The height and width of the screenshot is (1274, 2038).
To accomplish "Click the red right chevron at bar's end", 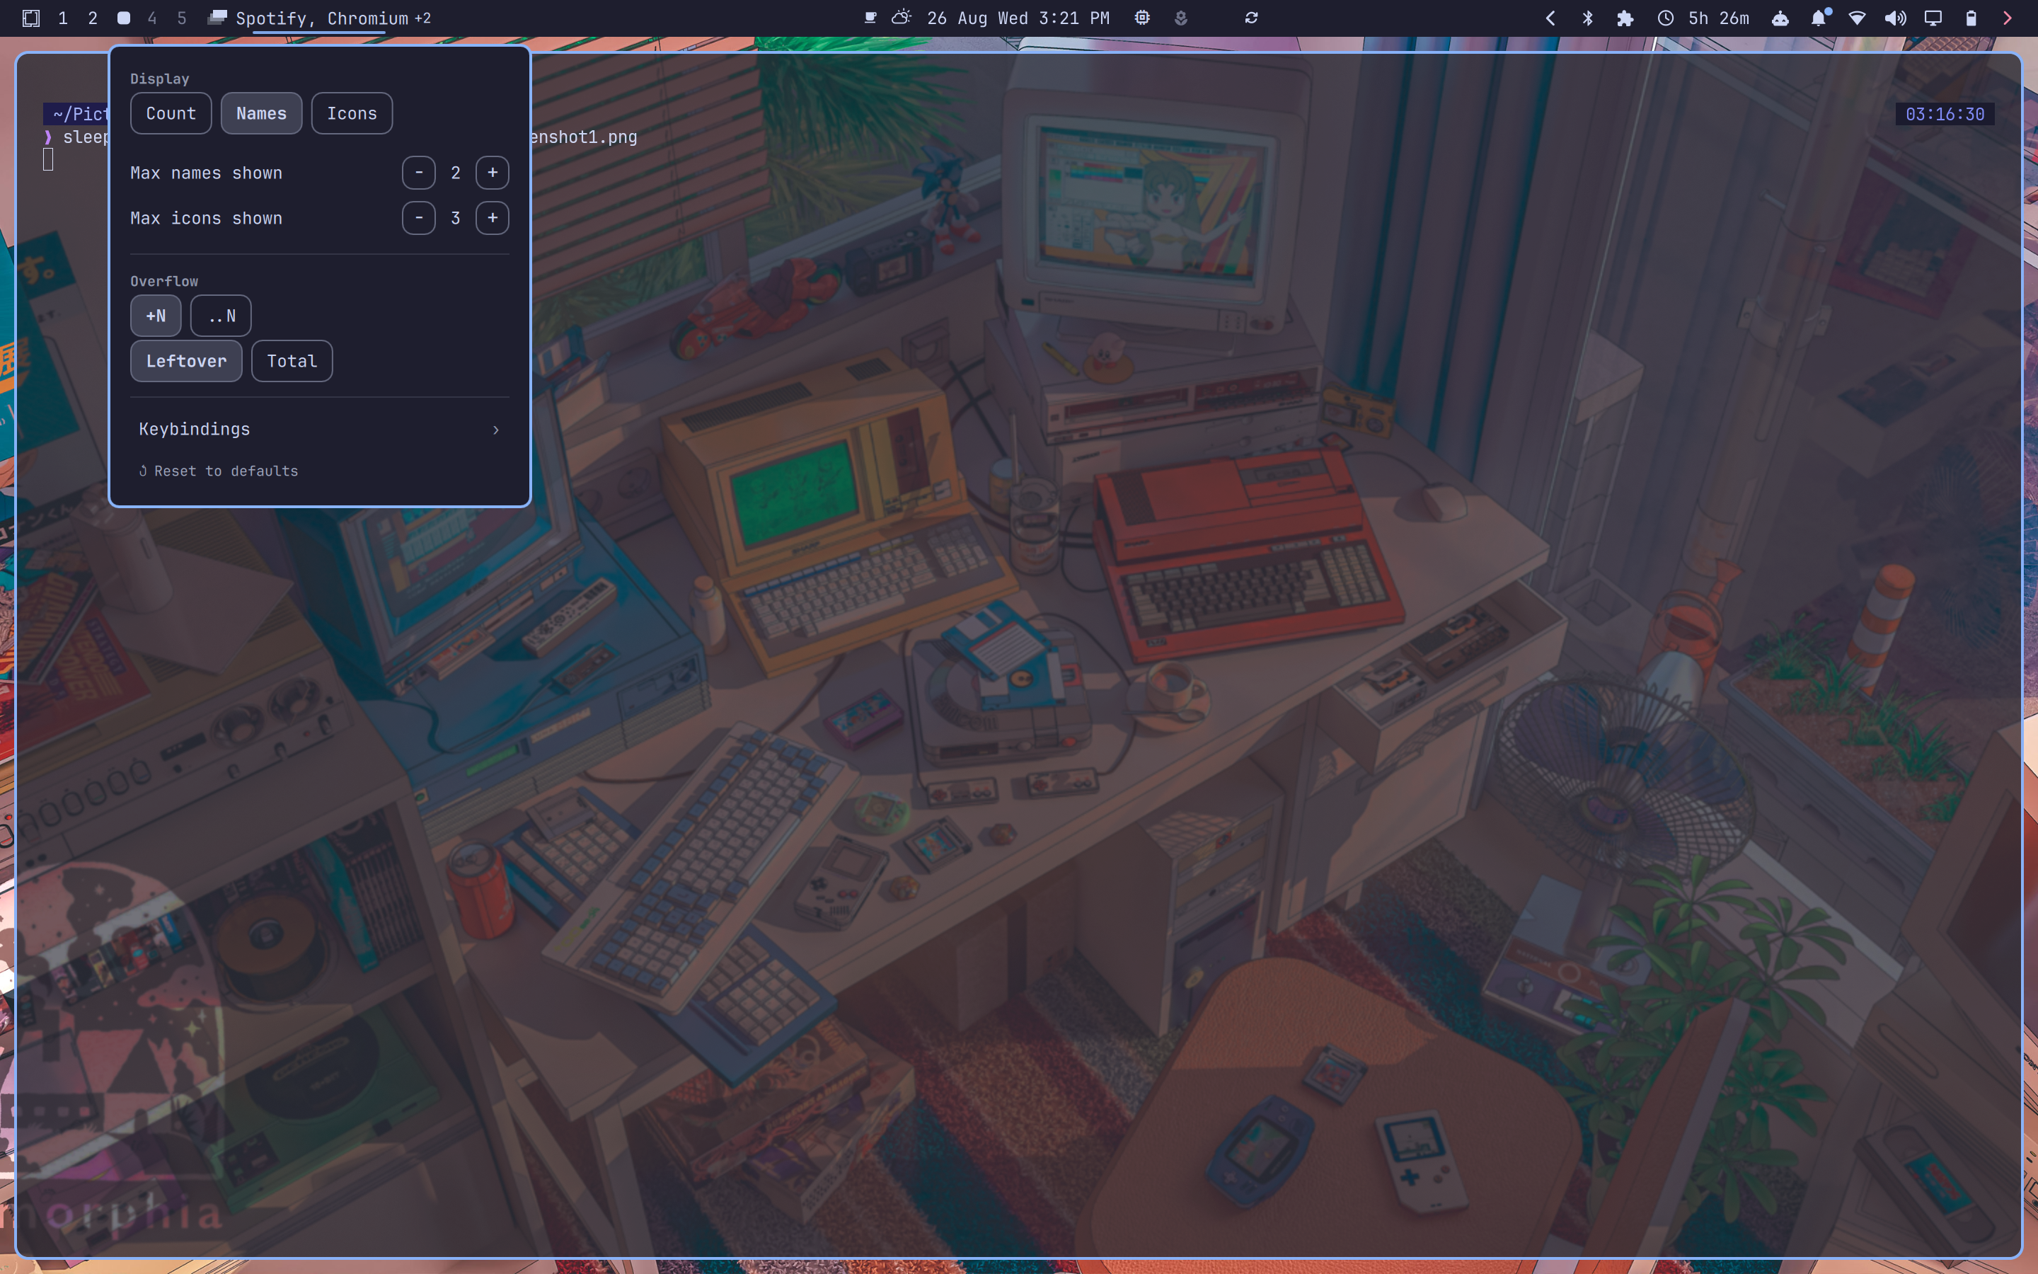I will coord(2008,18).
